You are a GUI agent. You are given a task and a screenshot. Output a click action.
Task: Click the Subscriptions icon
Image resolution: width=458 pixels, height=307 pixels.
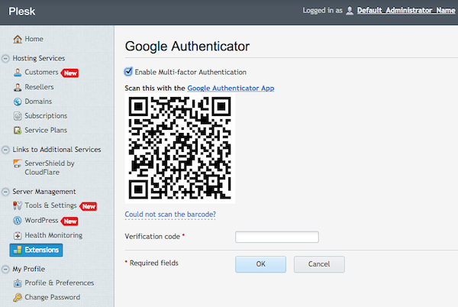(x=18, y=116)
